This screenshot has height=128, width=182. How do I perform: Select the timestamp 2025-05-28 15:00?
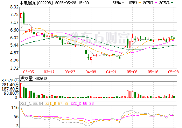click(x=72, y=3)
